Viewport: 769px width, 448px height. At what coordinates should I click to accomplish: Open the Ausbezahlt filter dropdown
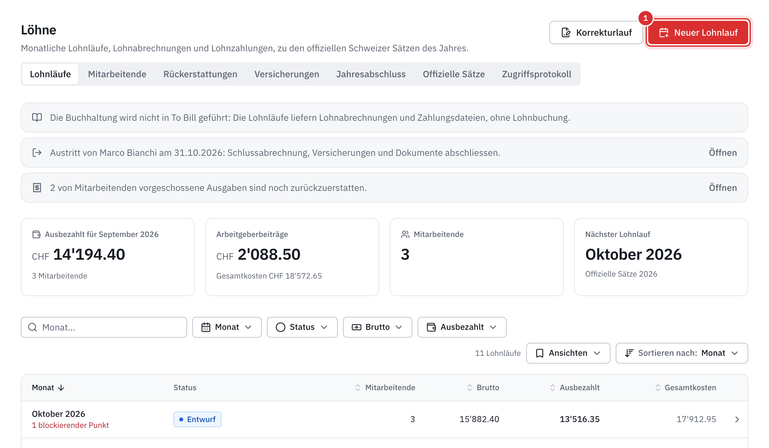pos(462,327)
